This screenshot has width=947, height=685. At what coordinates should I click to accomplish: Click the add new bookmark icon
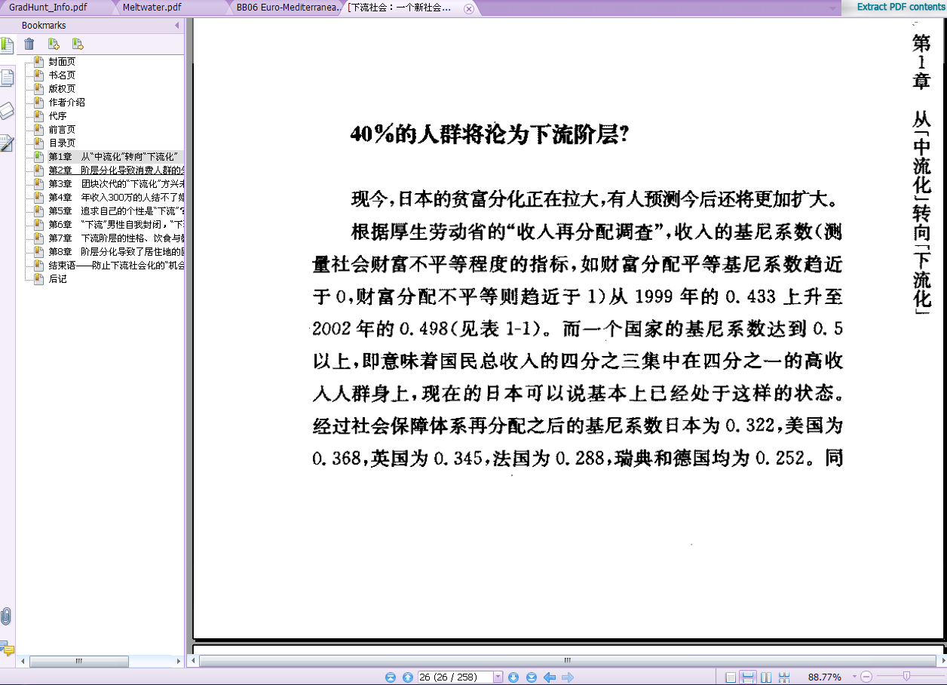[54, 44]
